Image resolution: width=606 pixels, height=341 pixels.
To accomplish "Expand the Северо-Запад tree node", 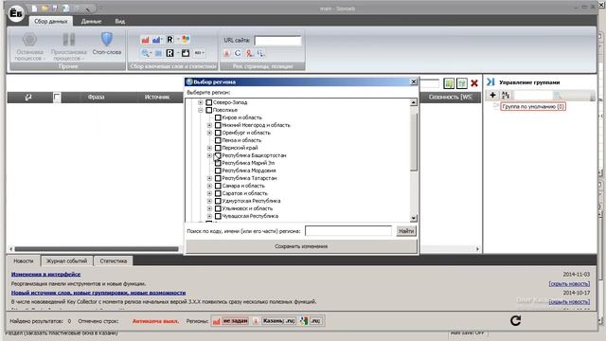I will 200,102.
